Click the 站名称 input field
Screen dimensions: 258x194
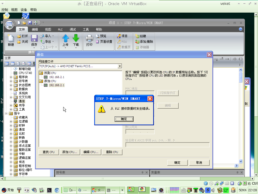coord(168,145)
